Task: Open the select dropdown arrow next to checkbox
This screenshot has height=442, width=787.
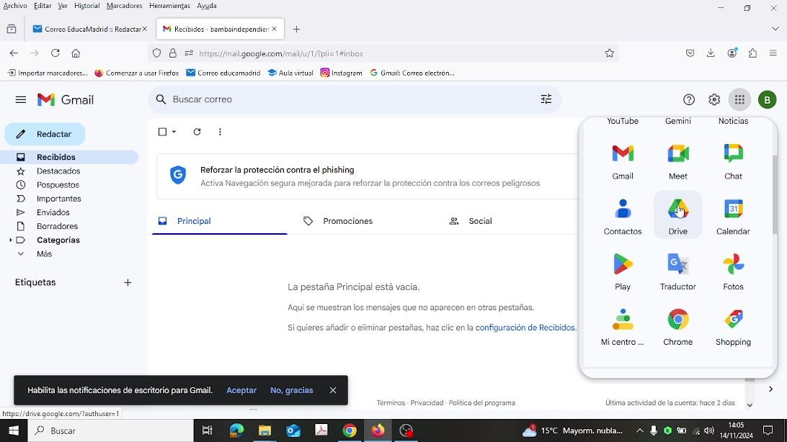Action: [174, 132]
